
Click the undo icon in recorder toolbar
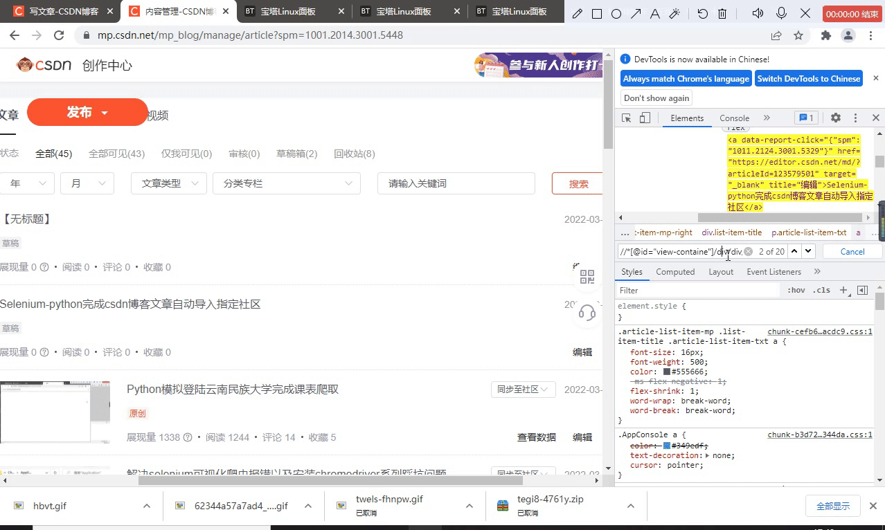point(703,14)
